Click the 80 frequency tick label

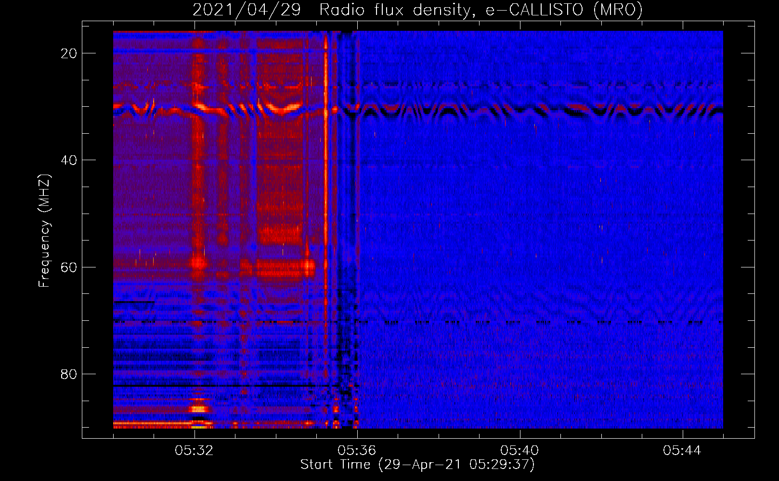coord(69,374)
